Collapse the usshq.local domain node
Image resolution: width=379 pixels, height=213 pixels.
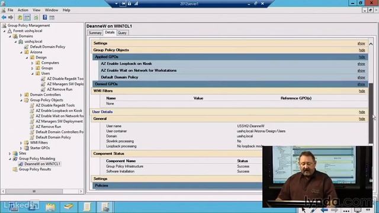tap(15, 41)
